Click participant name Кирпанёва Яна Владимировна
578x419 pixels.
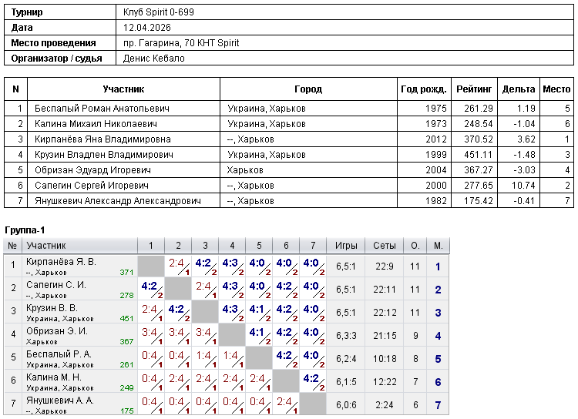click(102, 139)
